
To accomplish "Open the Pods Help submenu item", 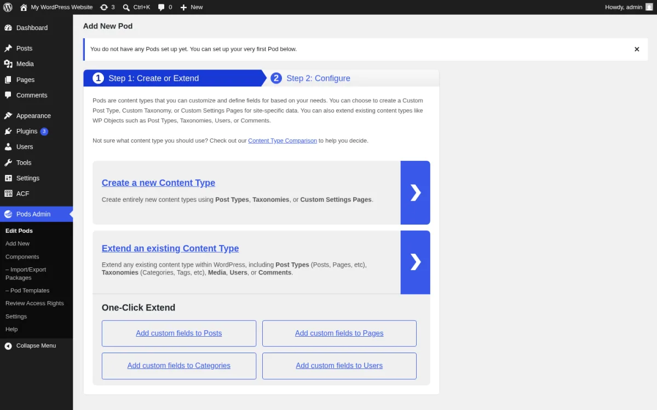I will [x=11, y=329].
